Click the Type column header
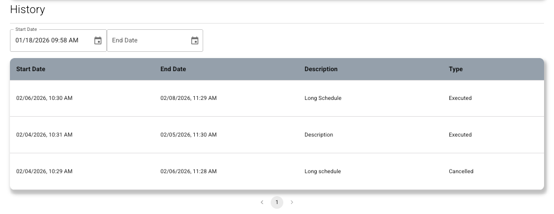The width and height of the screenshot is (554, 214). 456,69
